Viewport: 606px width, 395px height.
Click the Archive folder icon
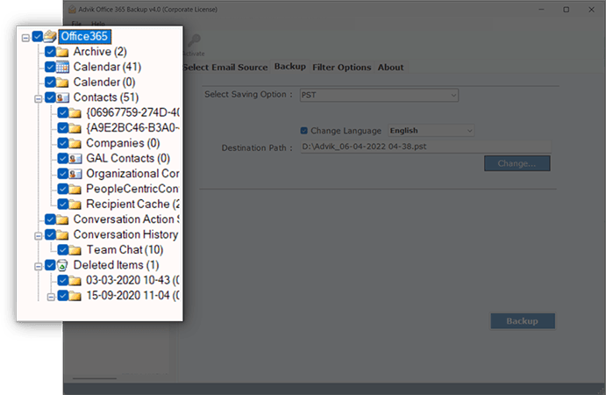coord(63,52)
